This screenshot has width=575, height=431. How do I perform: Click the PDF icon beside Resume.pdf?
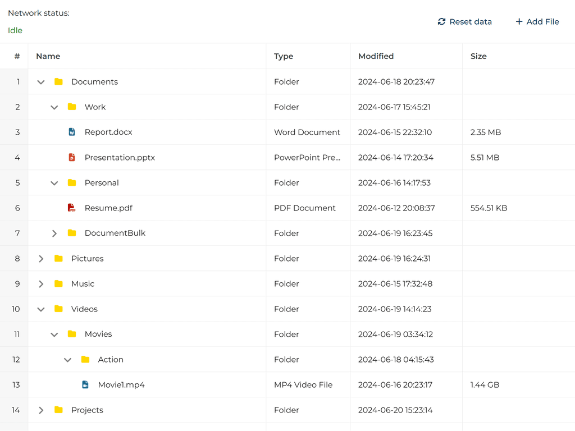click(x=71, y=208)
